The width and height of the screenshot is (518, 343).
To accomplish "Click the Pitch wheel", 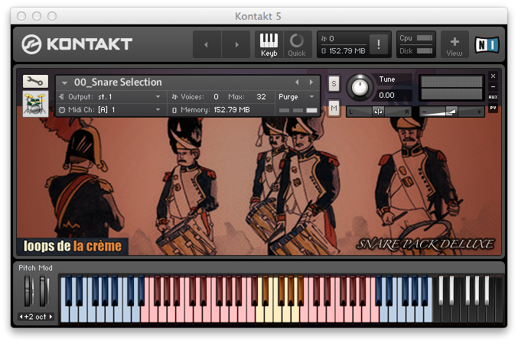I will [28, 292].
